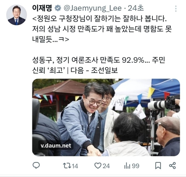Open the @Jaemyung_Lee handle link
186x177 pixels.
93,8
